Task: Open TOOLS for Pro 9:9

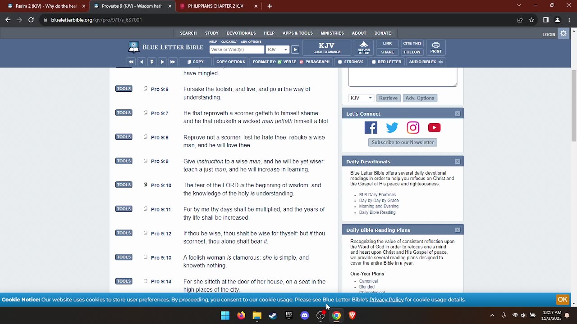Action: (124, 161)
